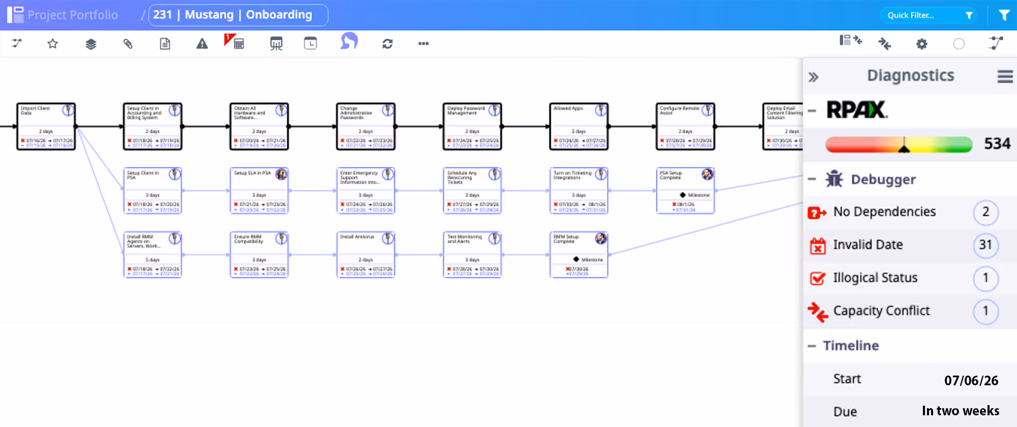Open the blue head assistant icon
1017x427 pixels.
point(349,41)
